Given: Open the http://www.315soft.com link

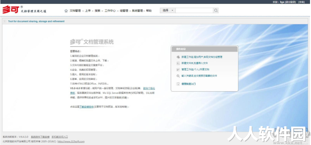Looking at the screenshot, I should pyautogui.click(x=71, y=141).
